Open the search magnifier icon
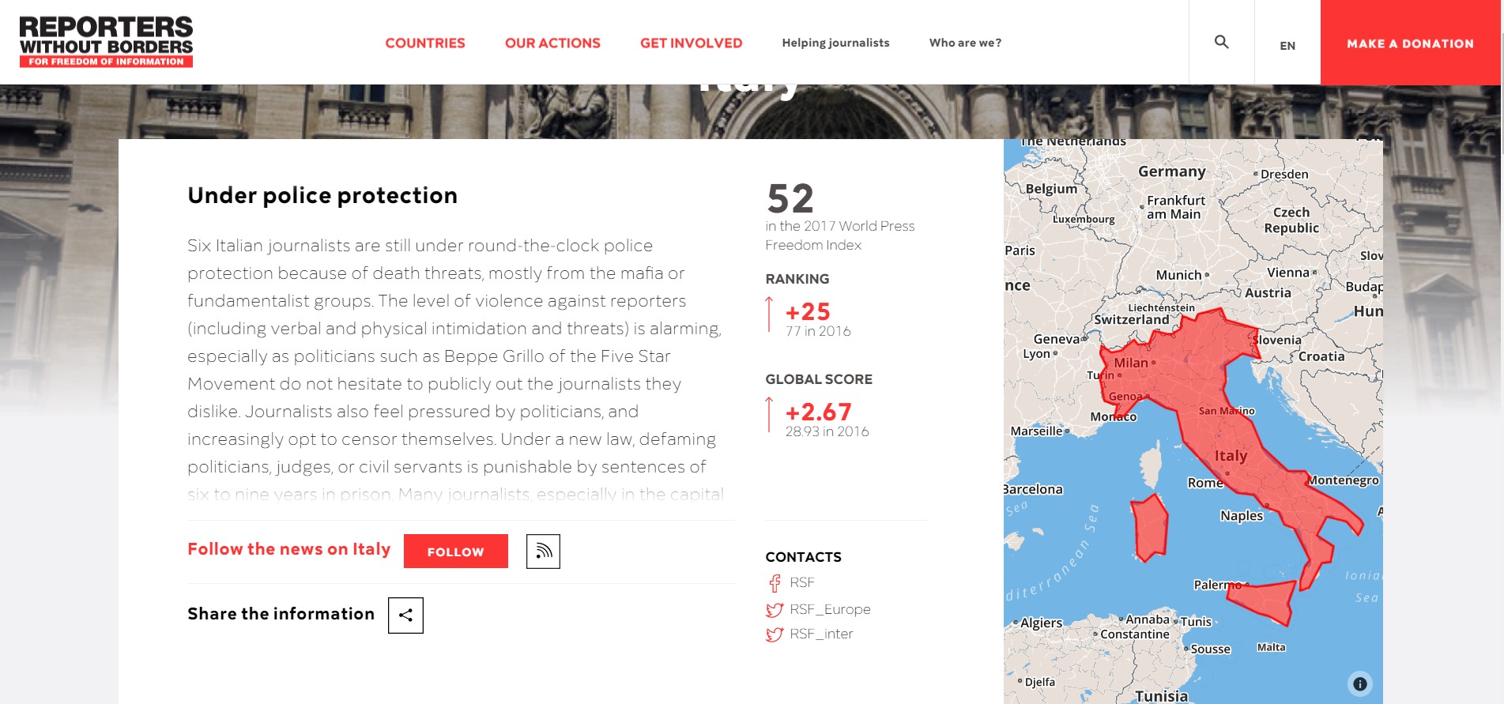 [x=1221, y=42]
